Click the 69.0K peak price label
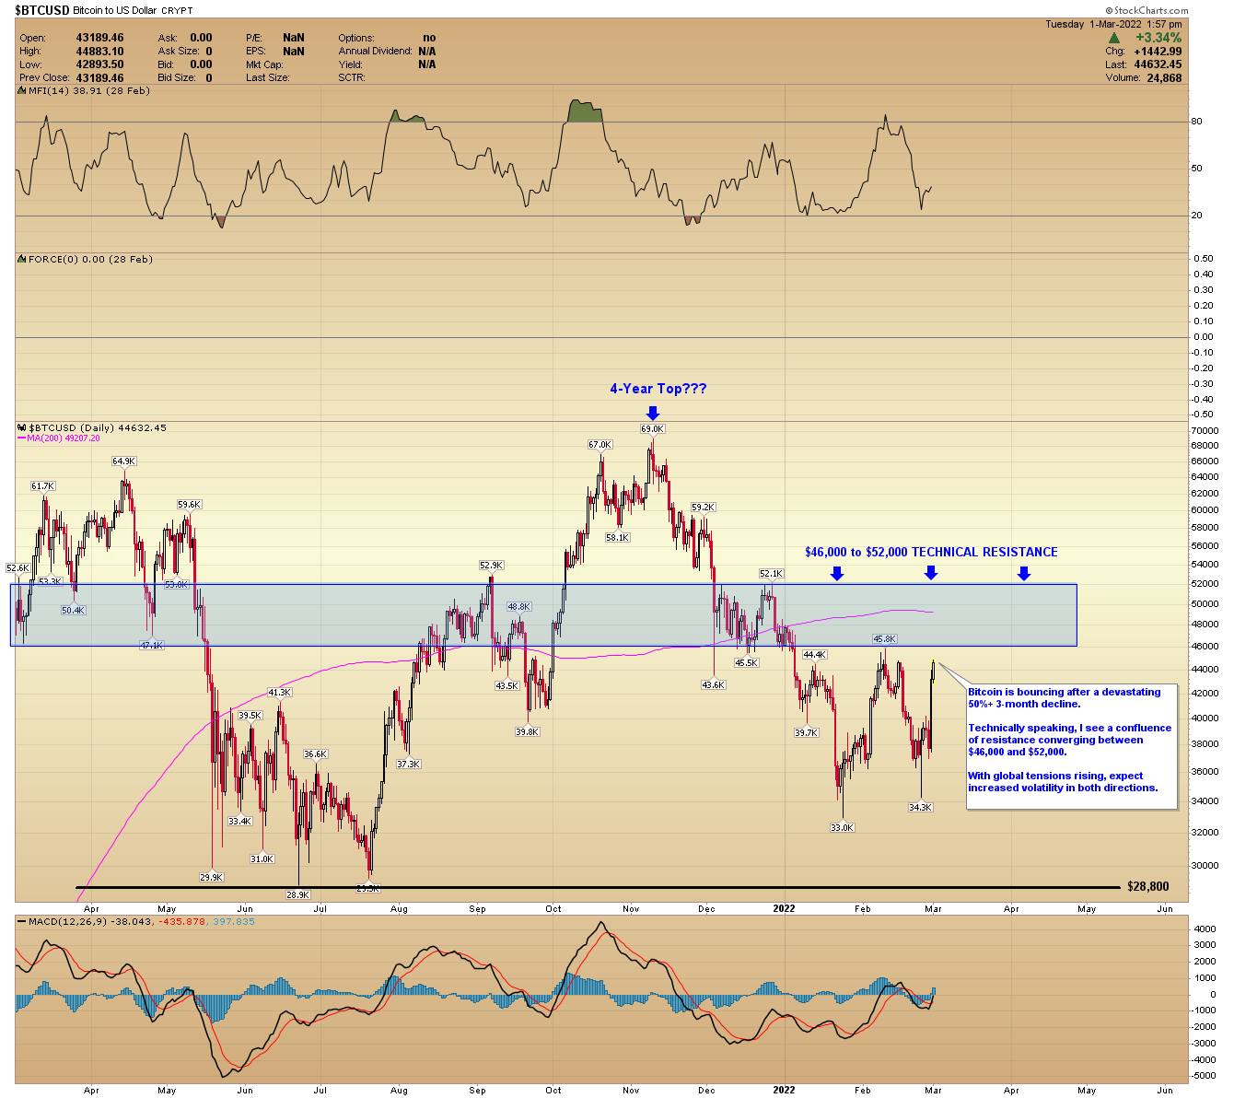The image size is (1234, 1098). point(652,429)
